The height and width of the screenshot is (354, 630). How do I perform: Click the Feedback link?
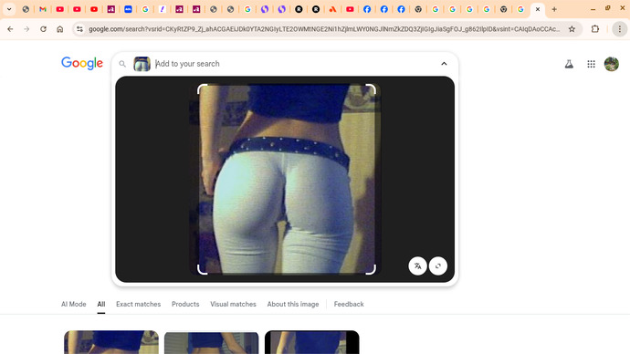click(x=349, y=304)
